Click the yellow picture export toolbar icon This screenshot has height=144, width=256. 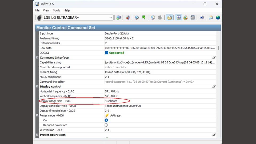click(x=186, y=18)
